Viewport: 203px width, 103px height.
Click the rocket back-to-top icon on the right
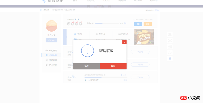(170, 59)
